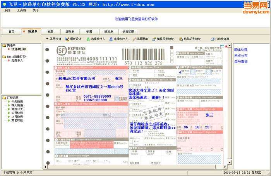Image resolution: width=271 pixels, height=176 pixels.
Task: Click the 快递大哥辛苦了 note text
Action: pyautogui.click(x=151, y=94)
